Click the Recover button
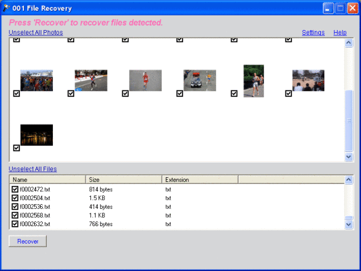361x271 pixels. click(x=27, y=242)
